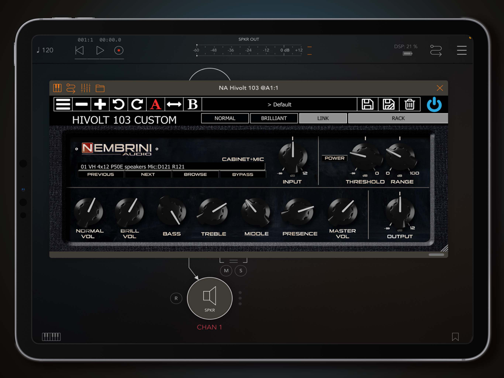Toggle the blue plugin power button

[434, 104]
